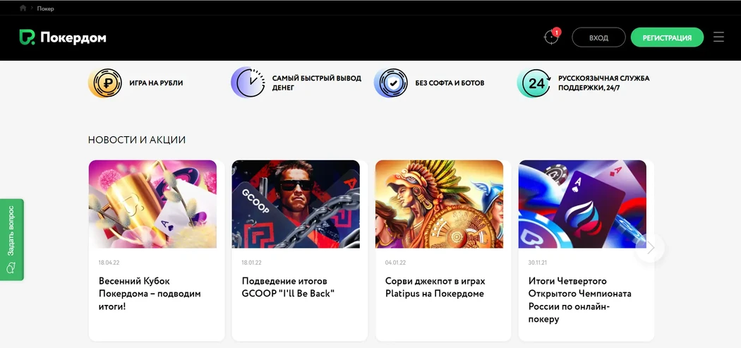
Task: Click the 24/7 support icon
Action: coord(534,83)
